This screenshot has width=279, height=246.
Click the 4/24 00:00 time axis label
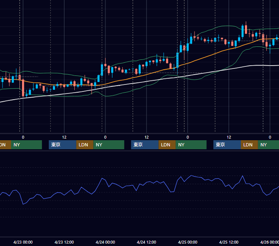pos(105,242)
